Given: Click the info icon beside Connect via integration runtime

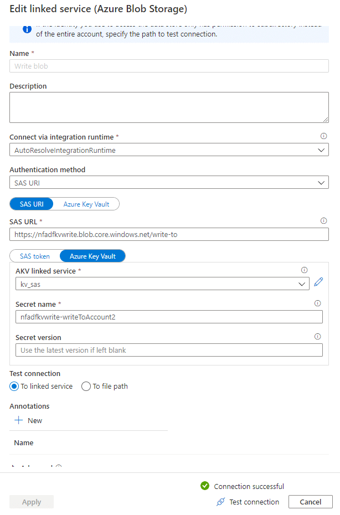Looking at the screenshot, I should tap(323, 136).
